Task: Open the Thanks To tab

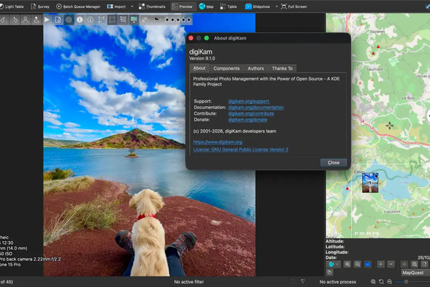Action: (282, 68)
